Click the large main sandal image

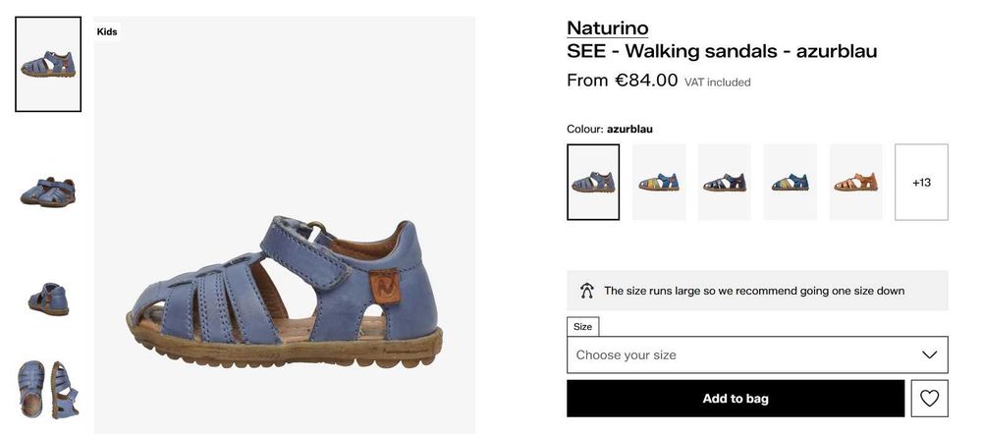pos(285,285)
